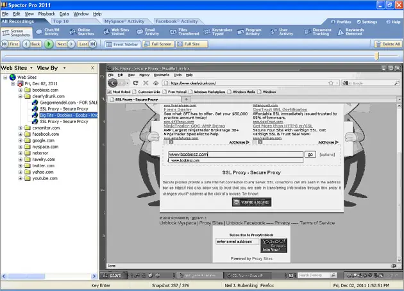The width and height of the screenshot is (404, 291).
Task: Open the Window menu
Action: click(81, 14)
